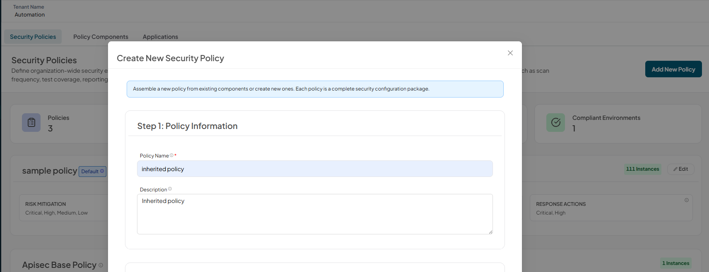Click the info icon next to Apisec Base Policy
The width and height of the screenshot is (709, 272).
(x=101, y=265)
